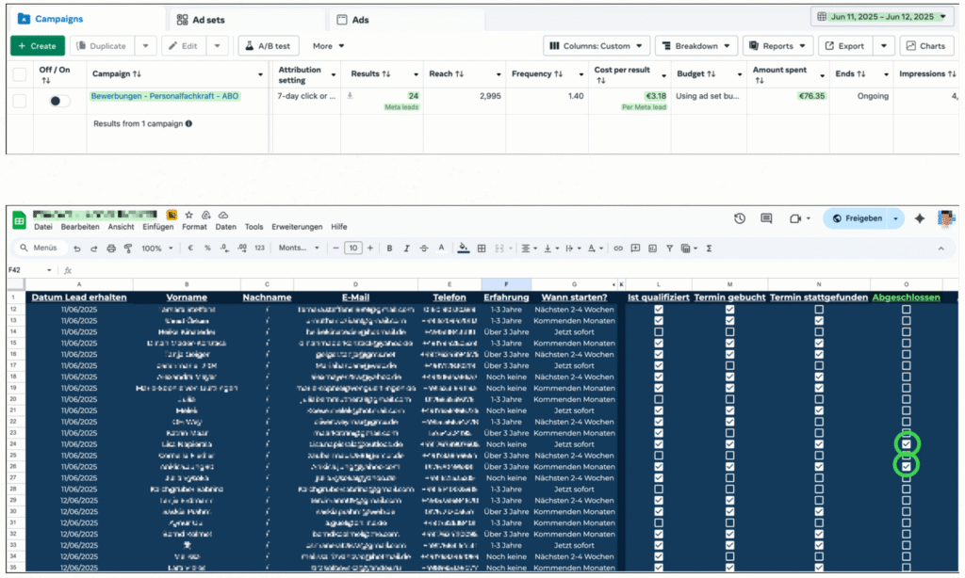Open the Erweiterungen menu

tap(297, 227)
